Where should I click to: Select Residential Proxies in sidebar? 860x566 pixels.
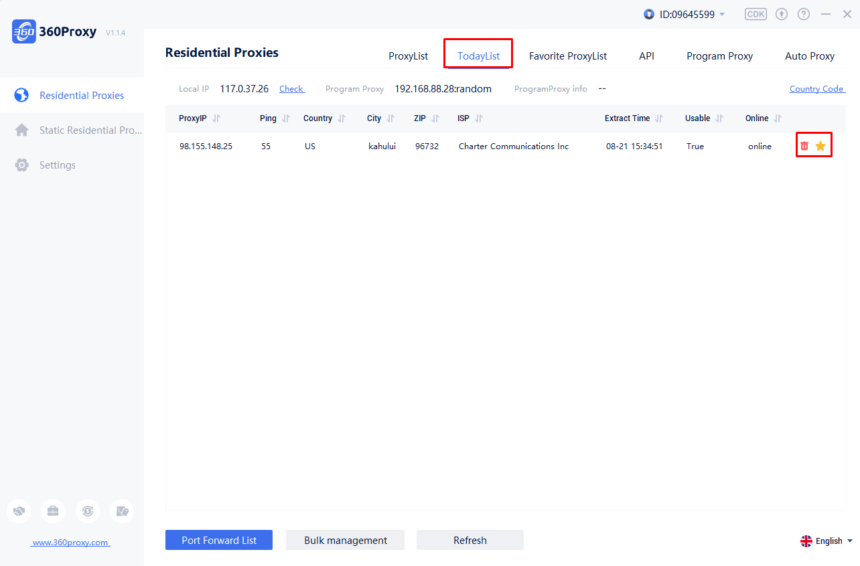pyautogui.click(x=72, y=95)
